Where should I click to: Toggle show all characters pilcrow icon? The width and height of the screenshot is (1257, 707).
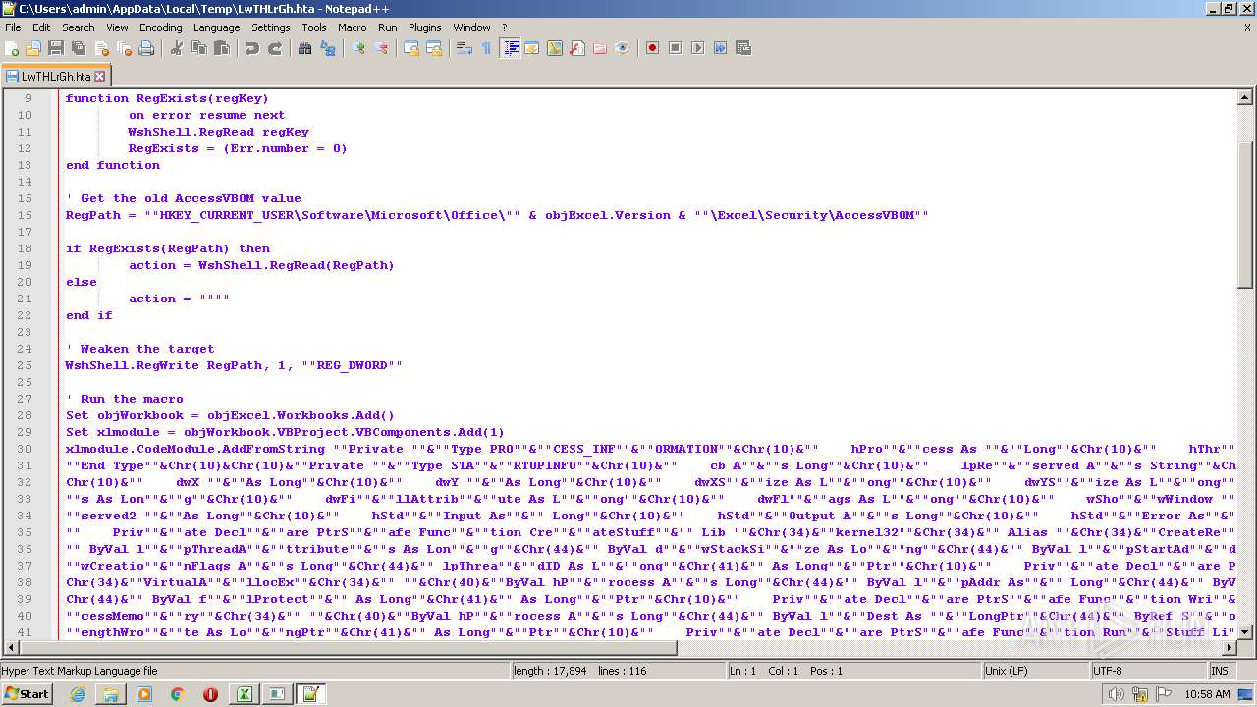487,48
